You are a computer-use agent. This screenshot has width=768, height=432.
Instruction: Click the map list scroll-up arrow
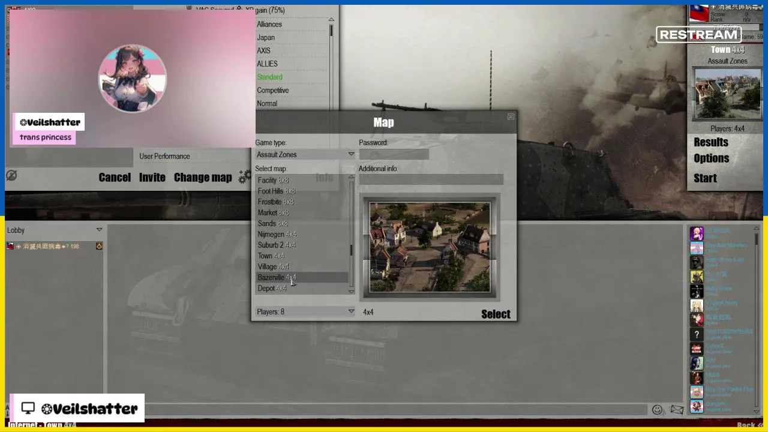pyautogui.click(x=352, y=177)
